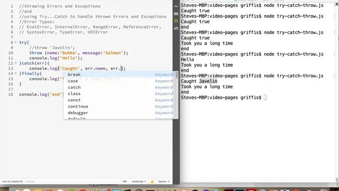The width and height of the screenshot is (339, 191).
Task: Click 'Hello' output line in terminal
Action: (188, 59)
